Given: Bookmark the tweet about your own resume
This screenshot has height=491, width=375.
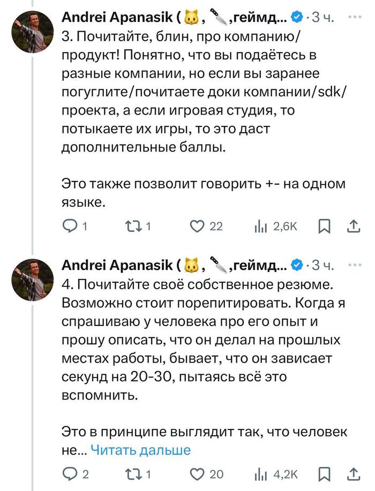Looking at the screenshot, I should point(325,473).
